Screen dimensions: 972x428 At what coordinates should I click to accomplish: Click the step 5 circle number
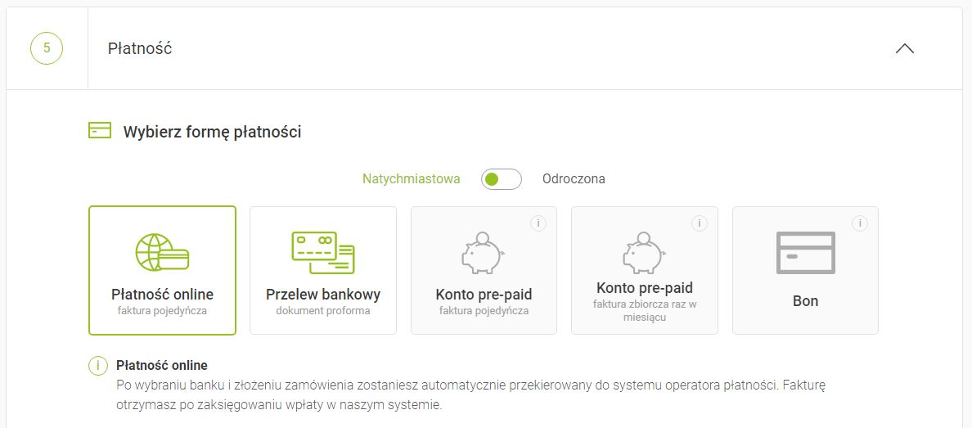pos(47,48)
